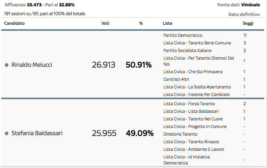Select the Direzione Taranto list entry
This screenshot has height=168, width=267.
point(181,134)
